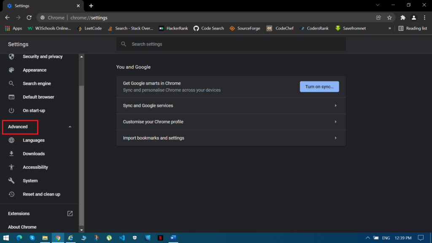Click the profile avatar icon in toolbar
This screenshot has width=432, height=243.
pos(413,18)
